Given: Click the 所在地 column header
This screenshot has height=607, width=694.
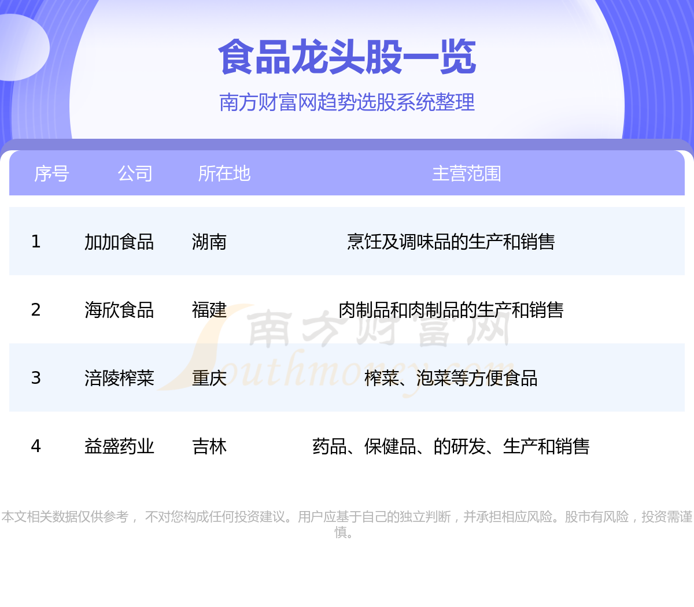Looking at the screenshot, I should 224,173.
